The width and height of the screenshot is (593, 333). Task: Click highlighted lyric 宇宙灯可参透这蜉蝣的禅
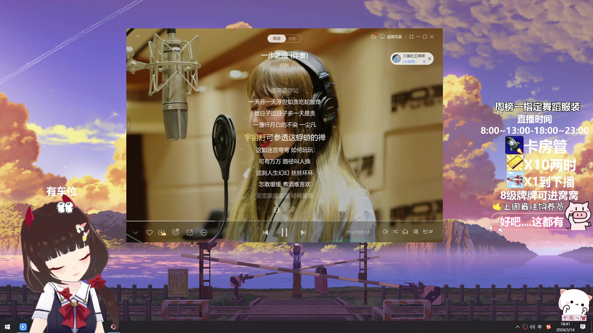pos(284,138)
